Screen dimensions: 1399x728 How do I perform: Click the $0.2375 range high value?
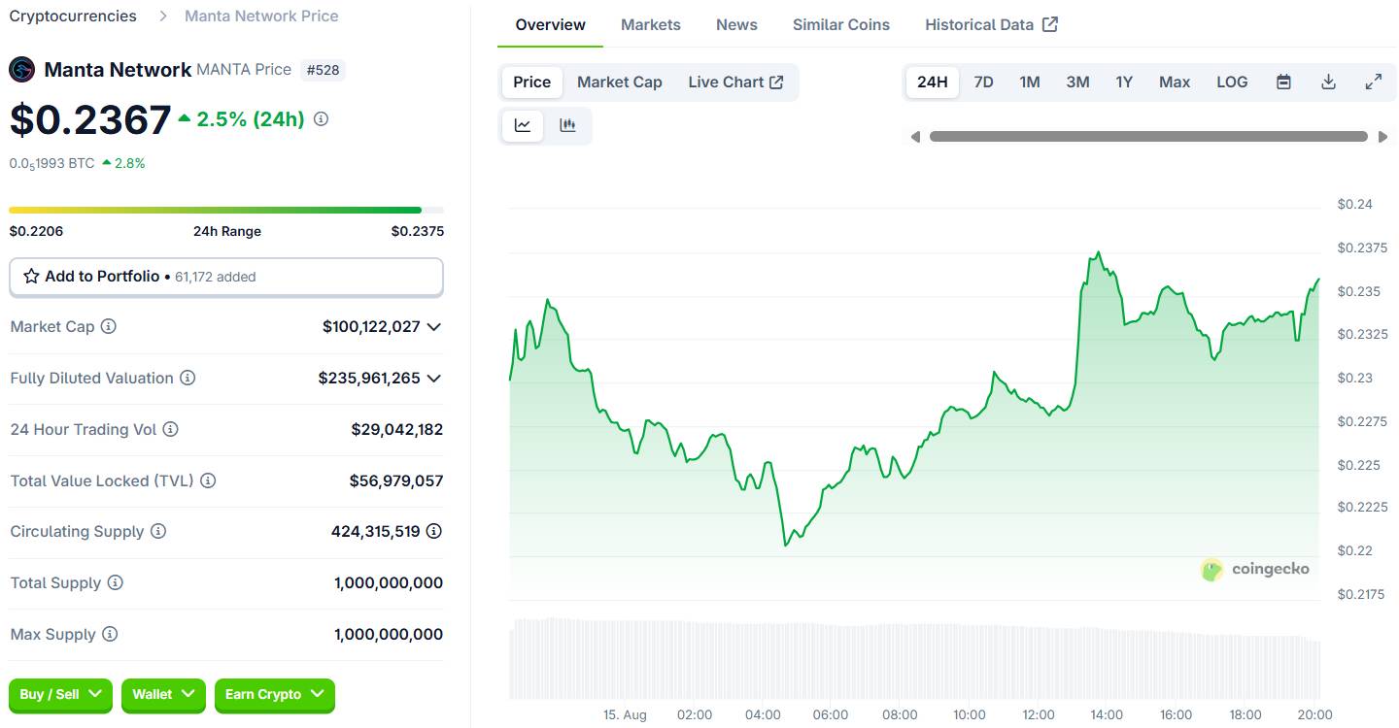pyautogui.click(x=418, y=231)
